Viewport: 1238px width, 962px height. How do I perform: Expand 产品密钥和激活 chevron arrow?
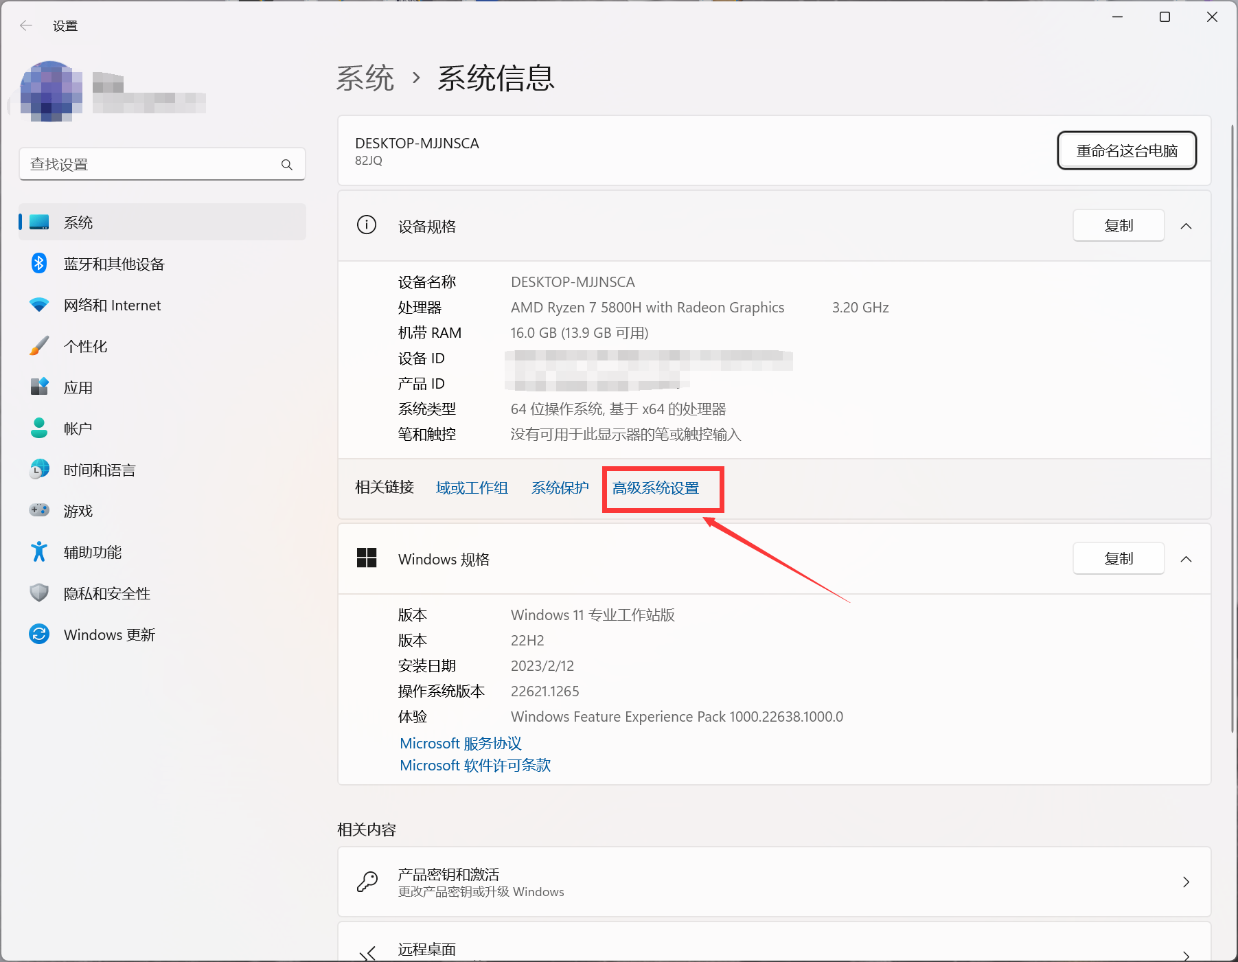point(1186,882)
